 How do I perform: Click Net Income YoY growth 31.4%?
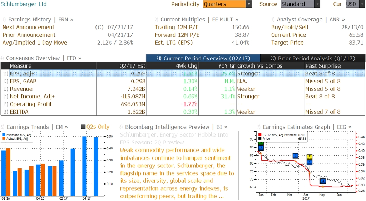(228, 97)
